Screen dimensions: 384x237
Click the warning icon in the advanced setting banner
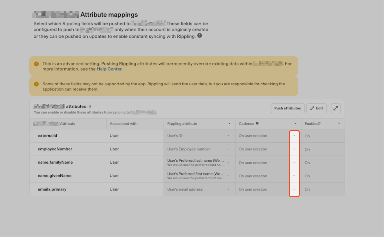click(36, 64)
